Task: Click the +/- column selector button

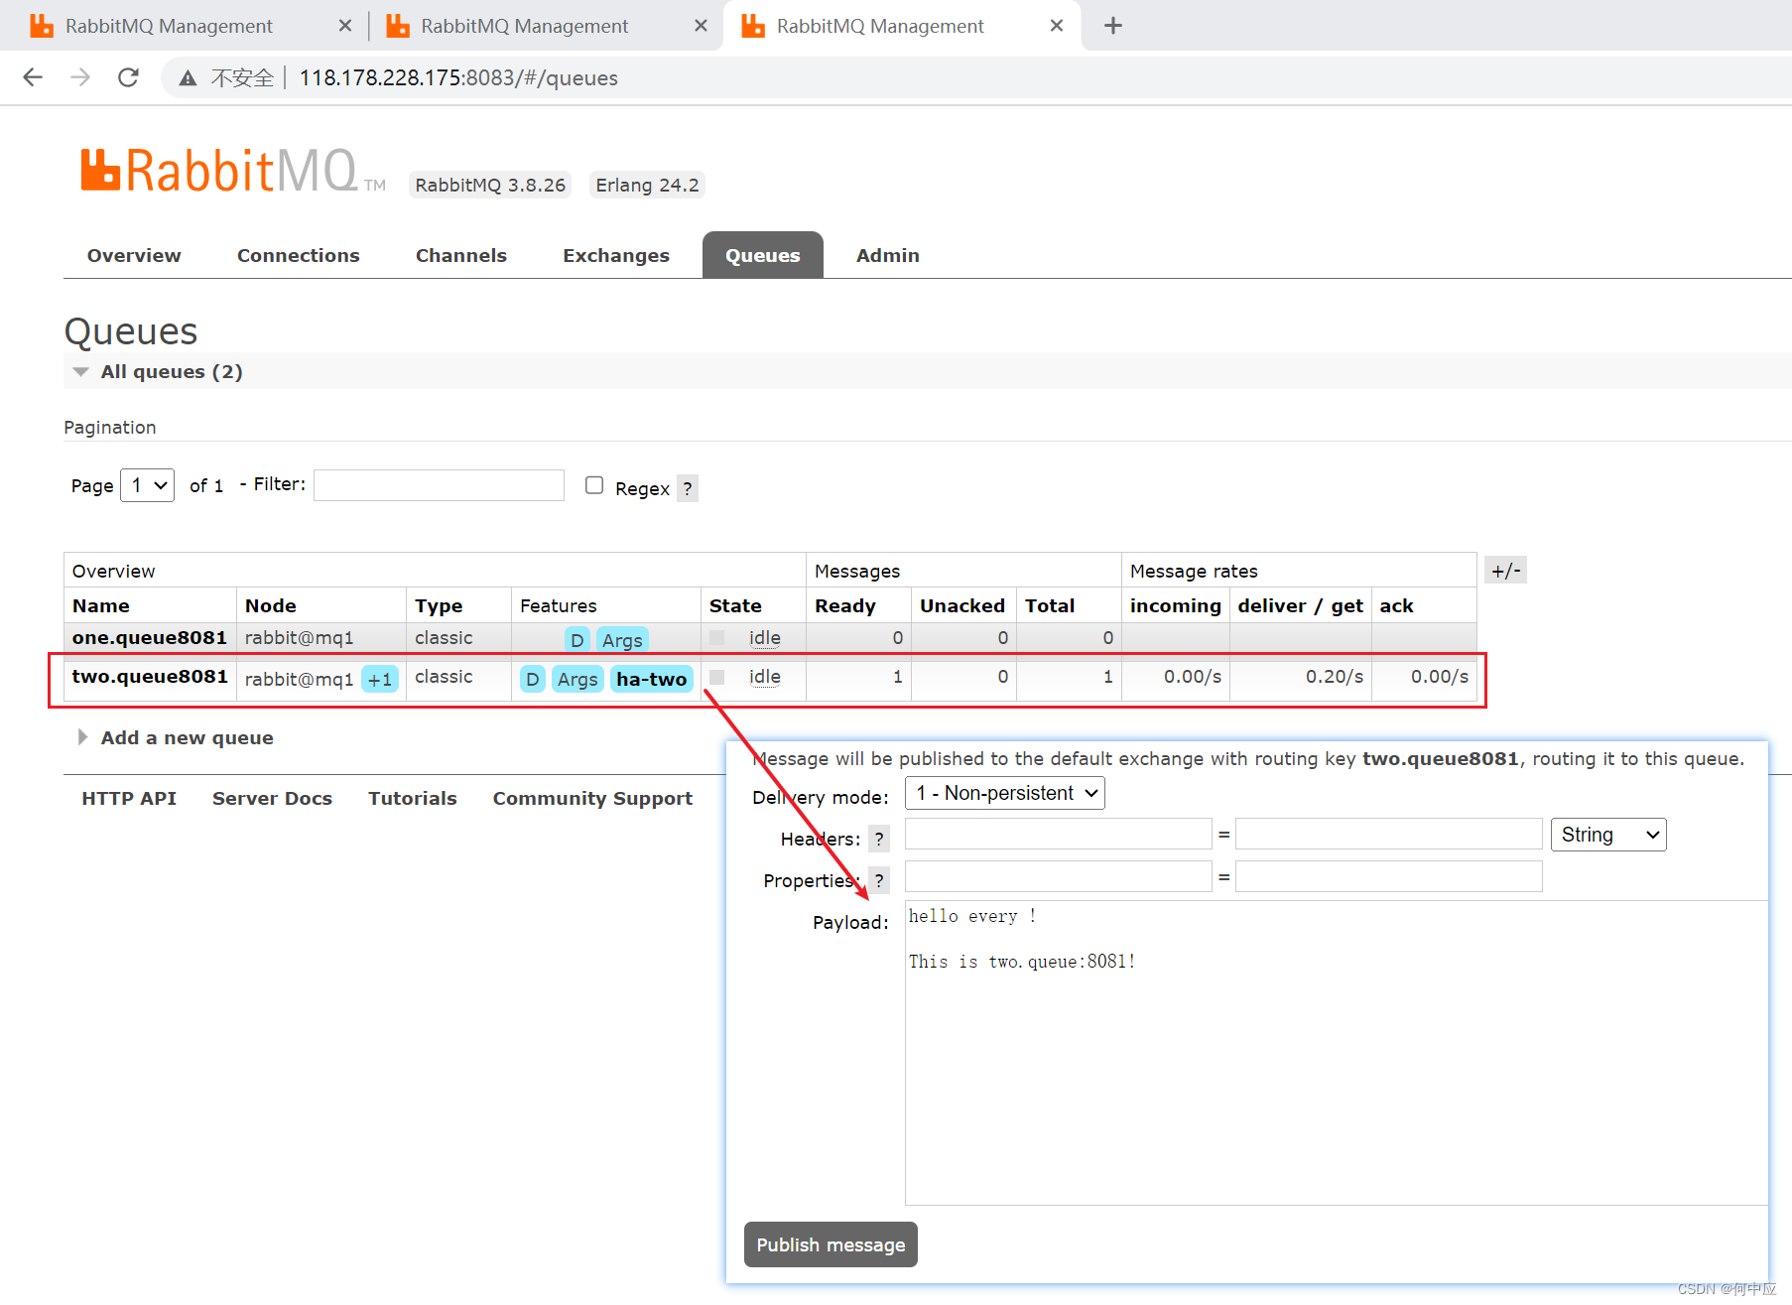Action: tap(1505, 571)
